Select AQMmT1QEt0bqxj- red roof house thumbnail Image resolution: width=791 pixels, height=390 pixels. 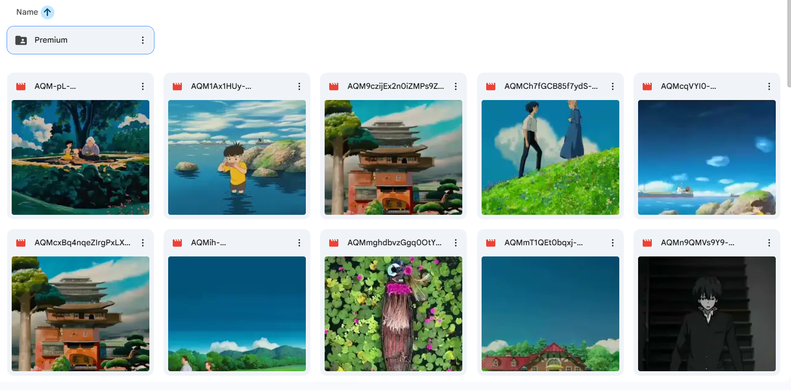coord(550,314)
